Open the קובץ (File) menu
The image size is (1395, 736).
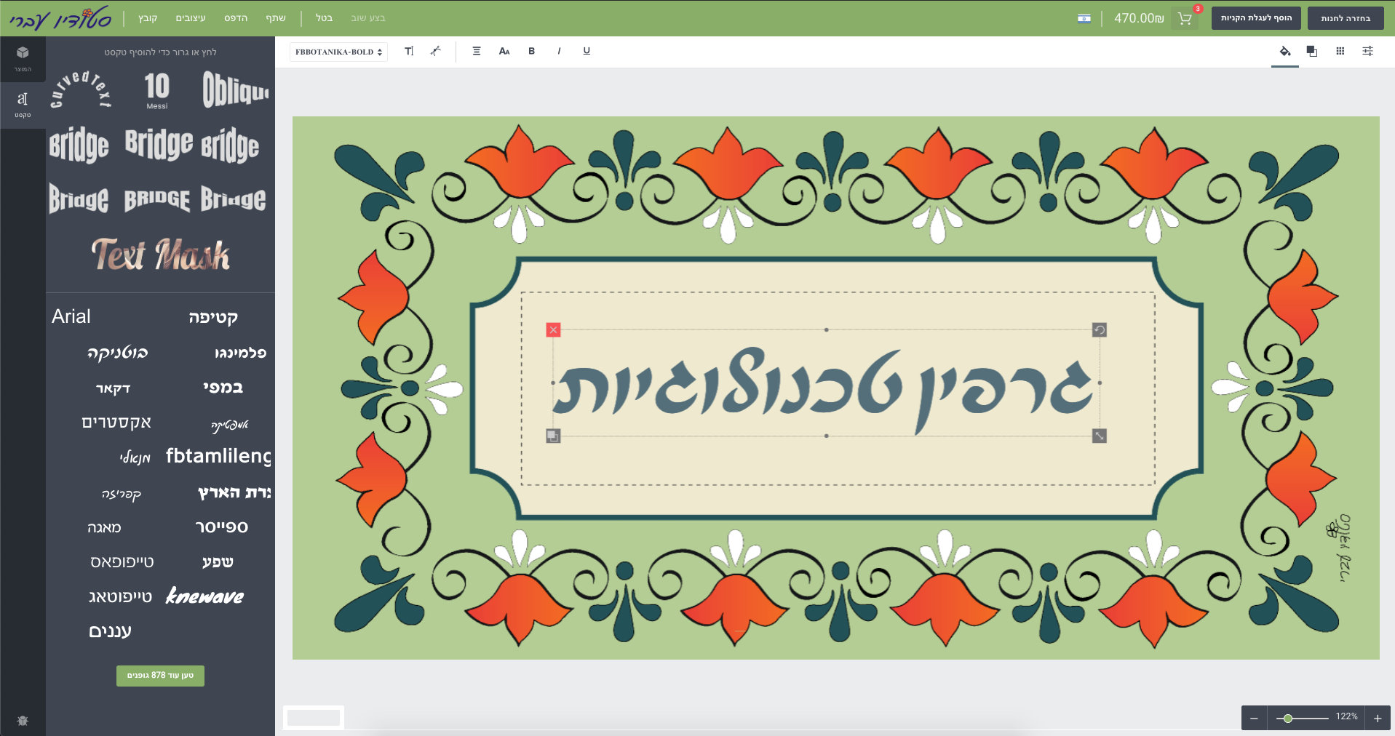point(148,18)
